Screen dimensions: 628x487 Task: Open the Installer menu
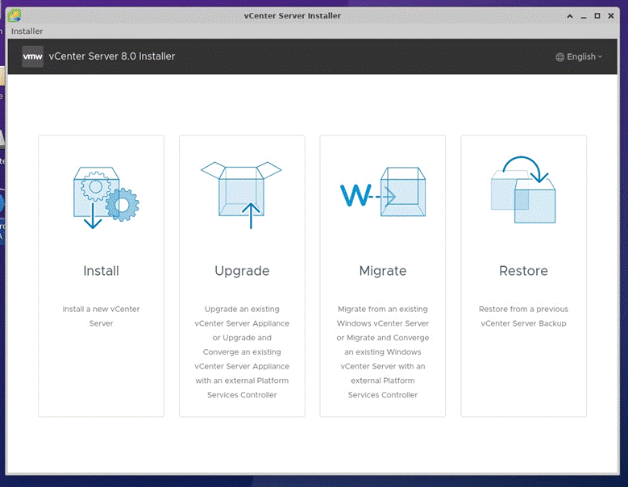(x=27, y=31)
